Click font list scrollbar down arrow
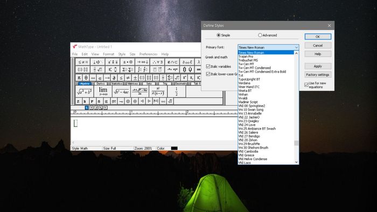377x212 pixels. (x=296, y=162)
